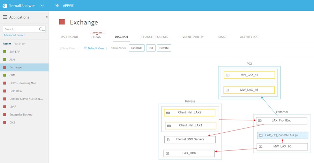The image size is (314, 163).
Task: Click the 2 Blocked badge
Action: pos(97,32)
